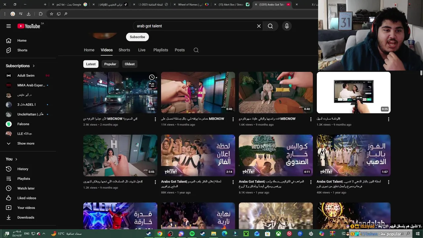Select the Latest sort chip
The image size is (423, 238).
pyautogui.click(x=91, y=64)
